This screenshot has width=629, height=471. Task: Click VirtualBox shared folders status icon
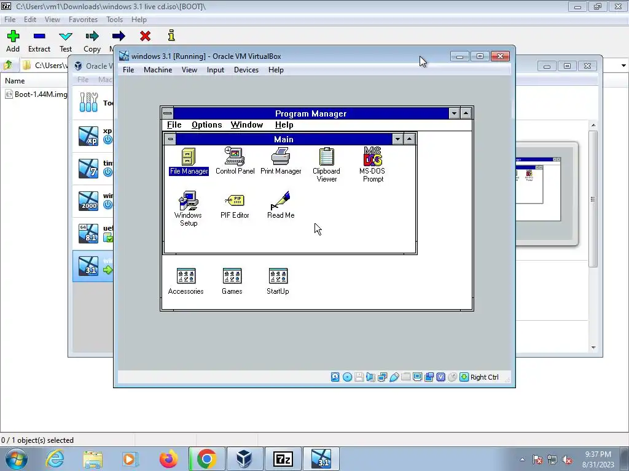pyautogui.click(x=405, y=377)
